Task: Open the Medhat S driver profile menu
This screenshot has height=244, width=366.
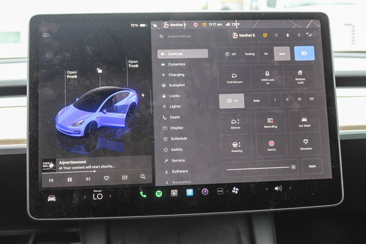Action: click(x=243, y=35)
